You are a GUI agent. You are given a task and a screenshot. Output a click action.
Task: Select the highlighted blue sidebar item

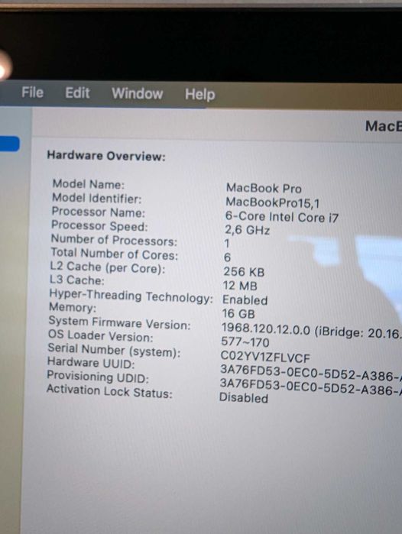coord(9,144)
